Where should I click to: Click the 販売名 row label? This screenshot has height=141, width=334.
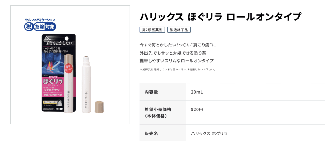click(151, 133)
